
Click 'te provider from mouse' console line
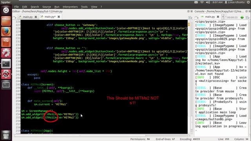[215, 91]
